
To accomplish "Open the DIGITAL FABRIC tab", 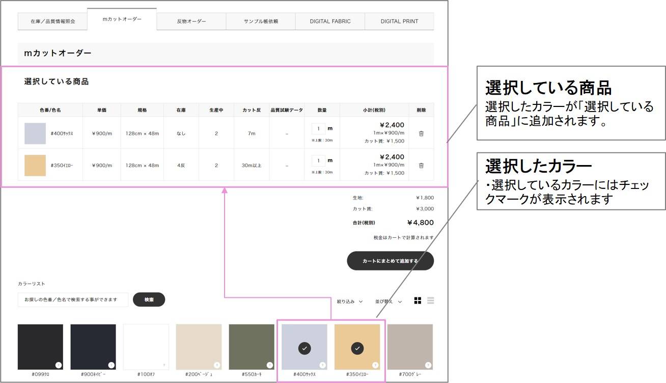I will point(329,21).
